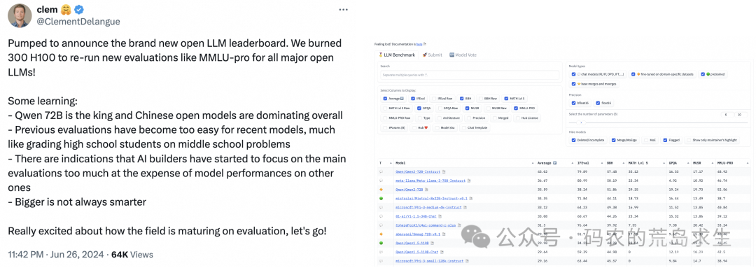Click the document icon beside Meta-Llama-3-70B-Instruct
756x268 pixels.
point(469,181)
